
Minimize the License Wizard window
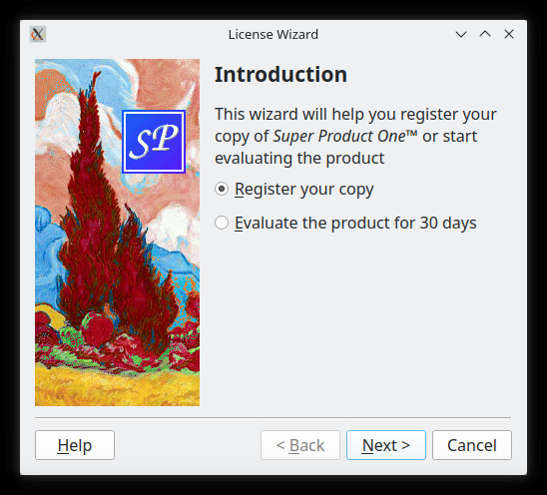[x=461, y=34]
